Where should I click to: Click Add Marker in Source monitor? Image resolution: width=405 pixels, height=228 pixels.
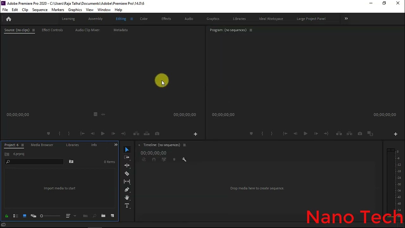point(48,134)
